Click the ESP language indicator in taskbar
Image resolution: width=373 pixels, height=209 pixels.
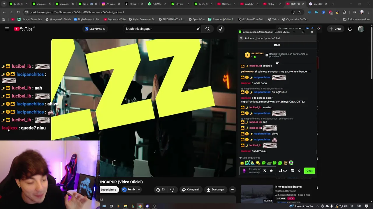pos(351,206)
